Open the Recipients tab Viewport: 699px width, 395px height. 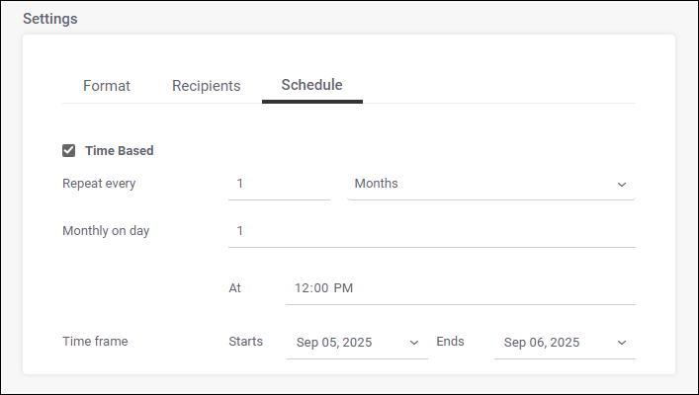point(206,86)
